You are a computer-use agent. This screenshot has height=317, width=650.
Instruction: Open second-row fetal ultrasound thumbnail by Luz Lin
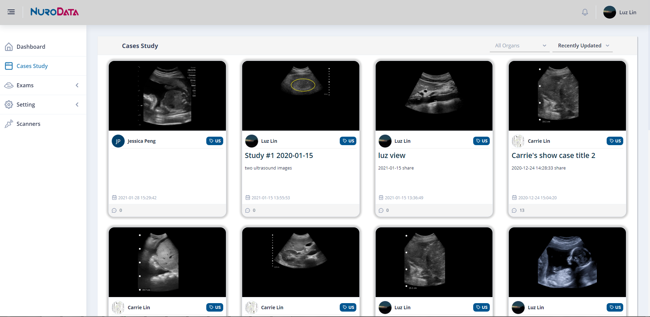click(567, 262)
